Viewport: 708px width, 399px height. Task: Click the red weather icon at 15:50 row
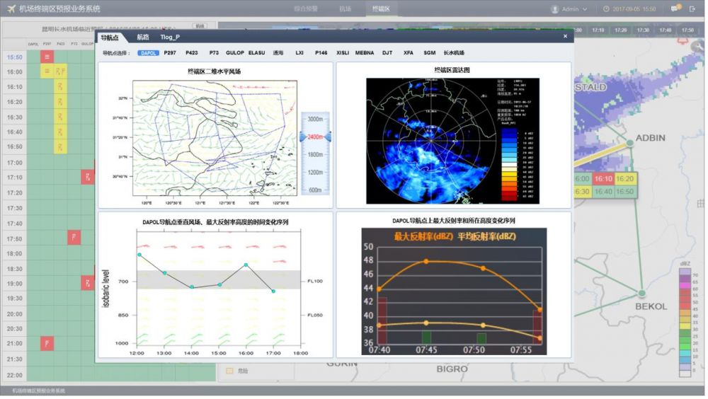tap(46, 57)
